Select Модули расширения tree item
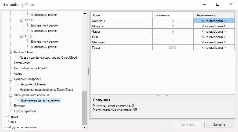 (22, 127)
